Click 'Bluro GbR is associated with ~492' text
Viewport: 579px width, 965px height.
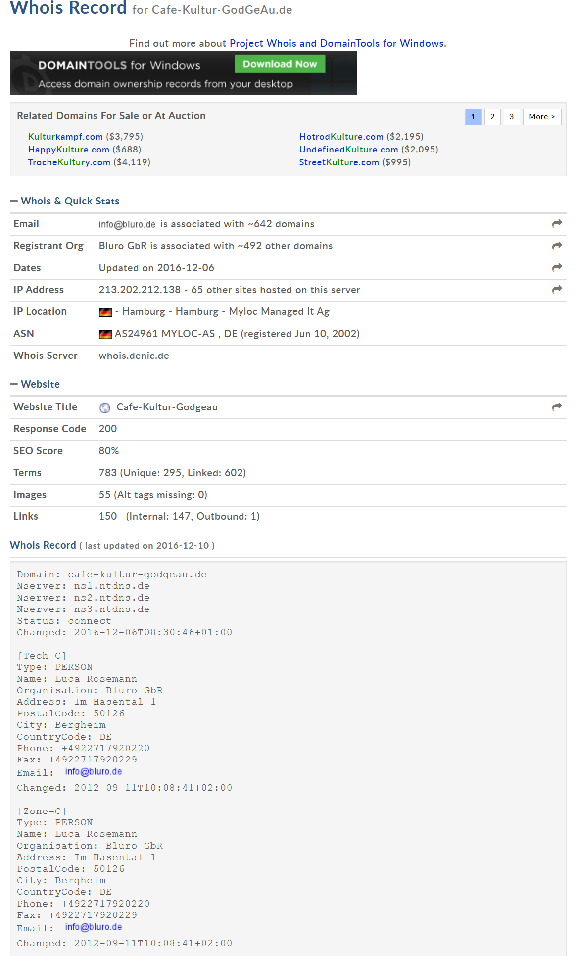pos(181,246)
